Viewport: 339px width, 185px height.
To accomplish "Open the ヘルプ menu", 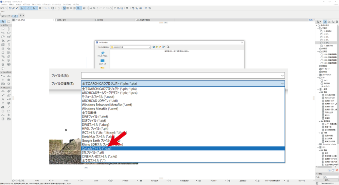I will 76,4.
